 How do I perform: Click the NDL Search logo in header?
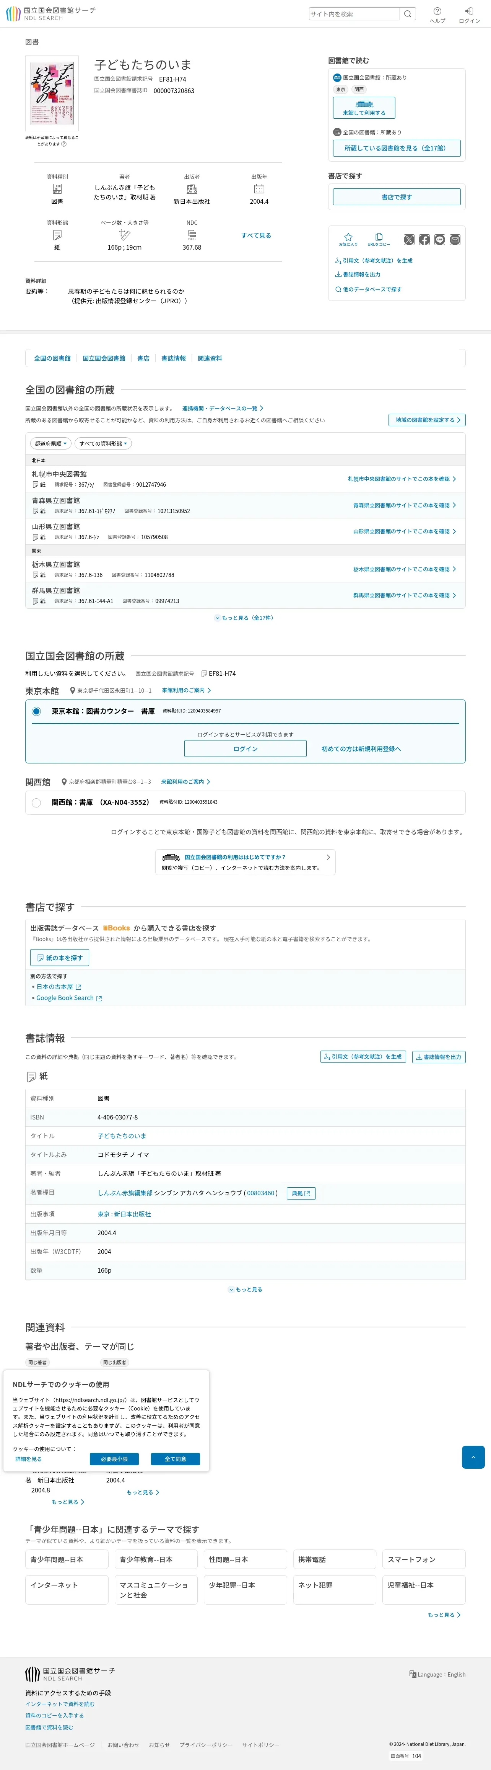(51, 14)
